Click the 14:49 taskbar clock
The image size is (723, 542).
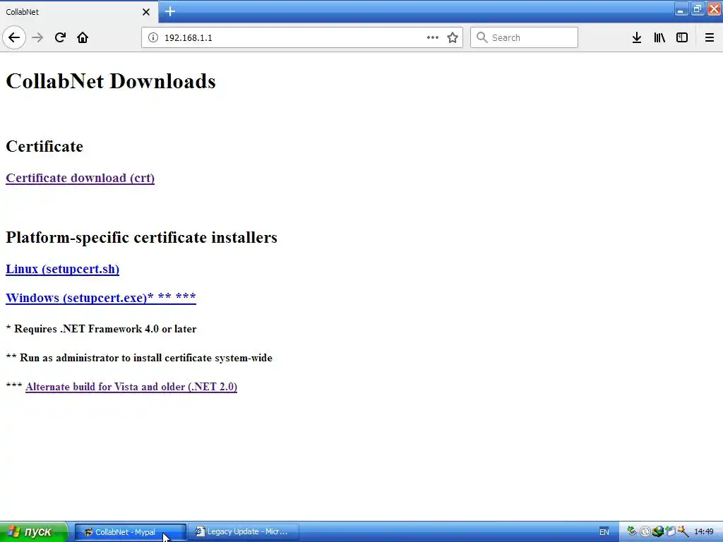[x=704, y=532]
